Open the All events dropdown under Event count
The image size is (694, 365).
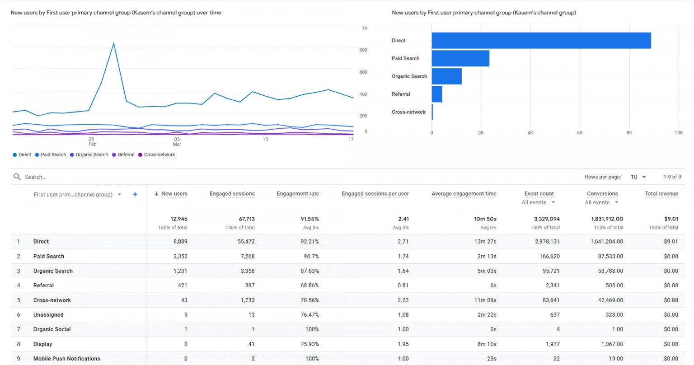[x=538, y=202]
